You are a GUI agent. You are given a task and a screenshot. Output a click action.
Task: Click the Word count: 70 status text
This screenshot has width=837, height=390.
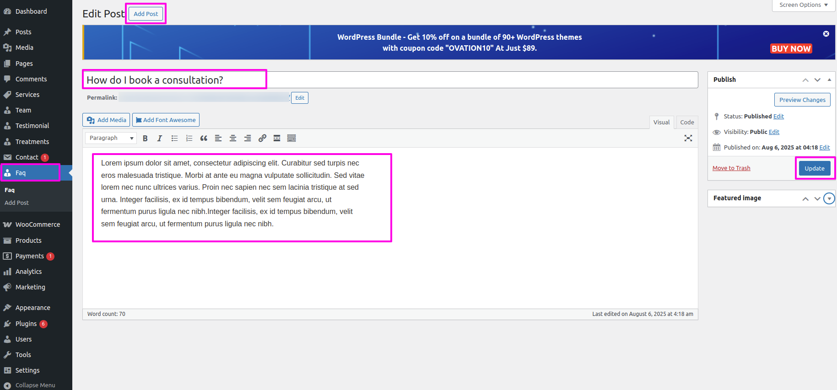click(106, 314)
